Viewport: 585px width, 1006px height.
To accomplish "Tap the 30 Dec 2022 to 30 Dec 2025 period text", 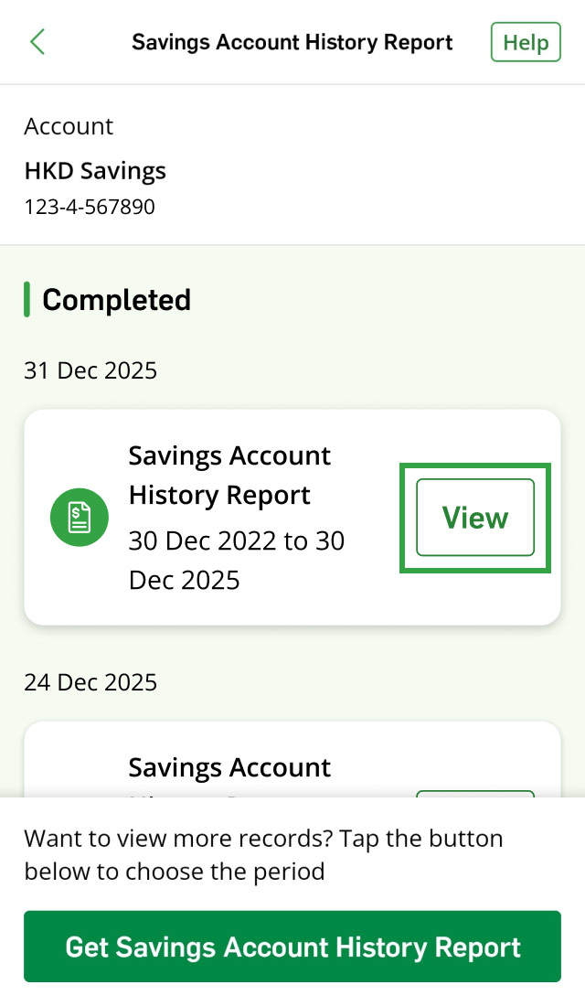I will [236, 560].
